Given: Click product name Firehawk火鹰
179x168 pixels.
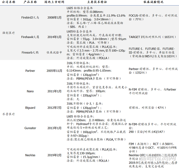Looking at the screenshot, I should pos(30,37).
